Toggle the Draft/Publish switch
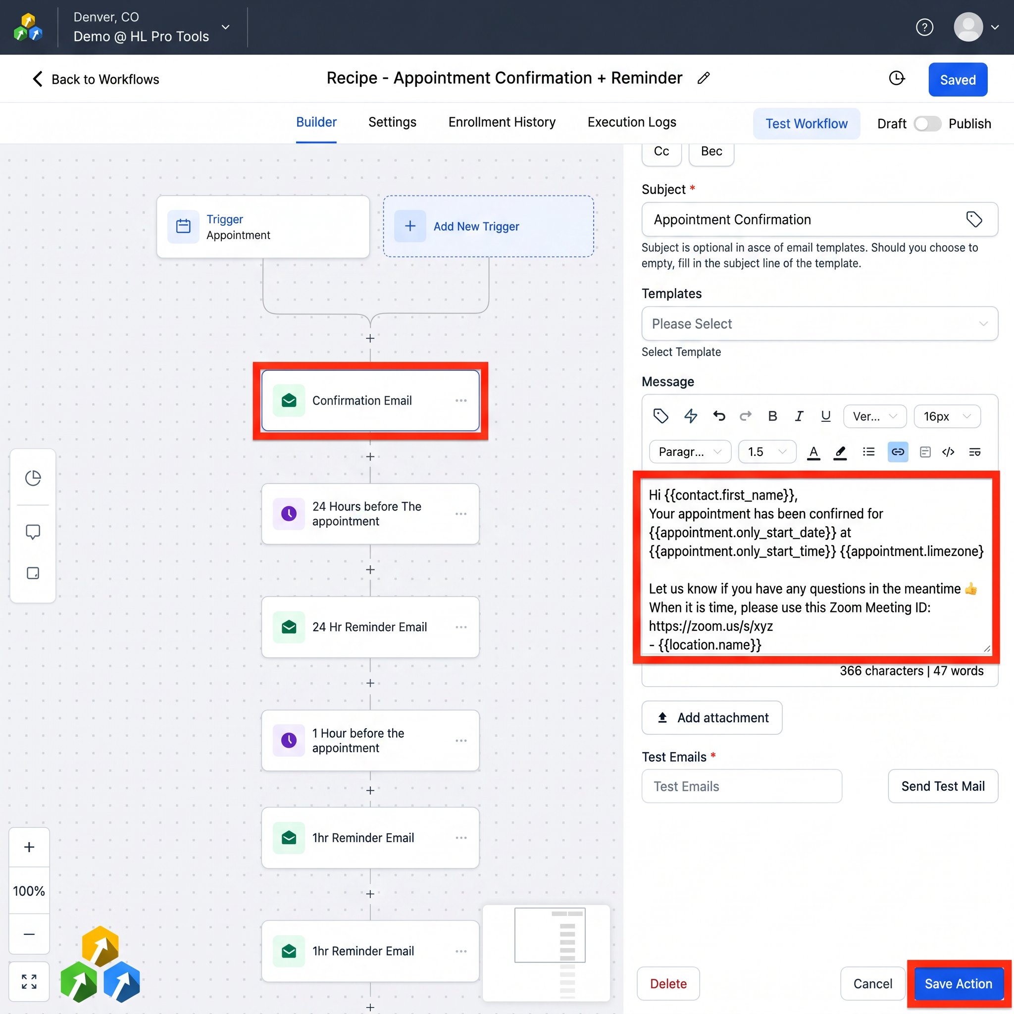Viewport: 1014px width, 1014px height. tap(927, 124)
